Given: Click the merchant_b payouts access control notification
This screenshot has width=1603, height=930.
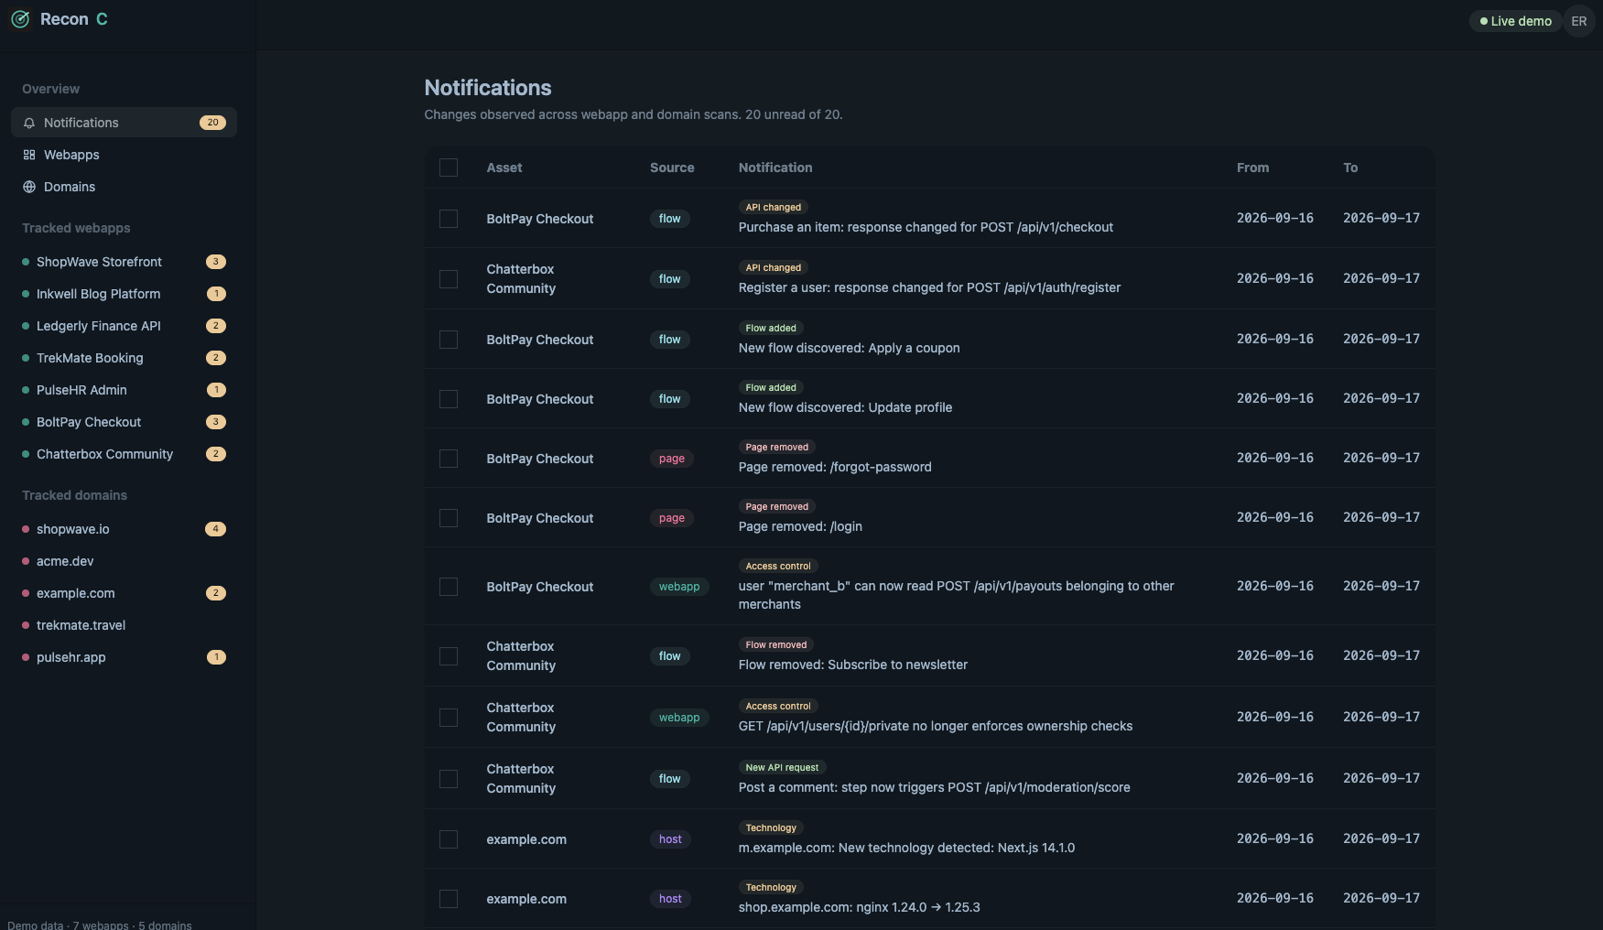Looking at the screenshot, I should tap(957, 595).
